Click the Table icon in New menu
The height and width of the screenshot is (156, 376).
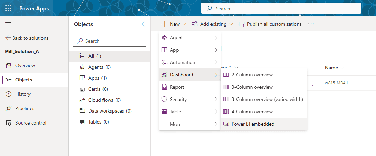pyautogui.click(x=165, y=112)
